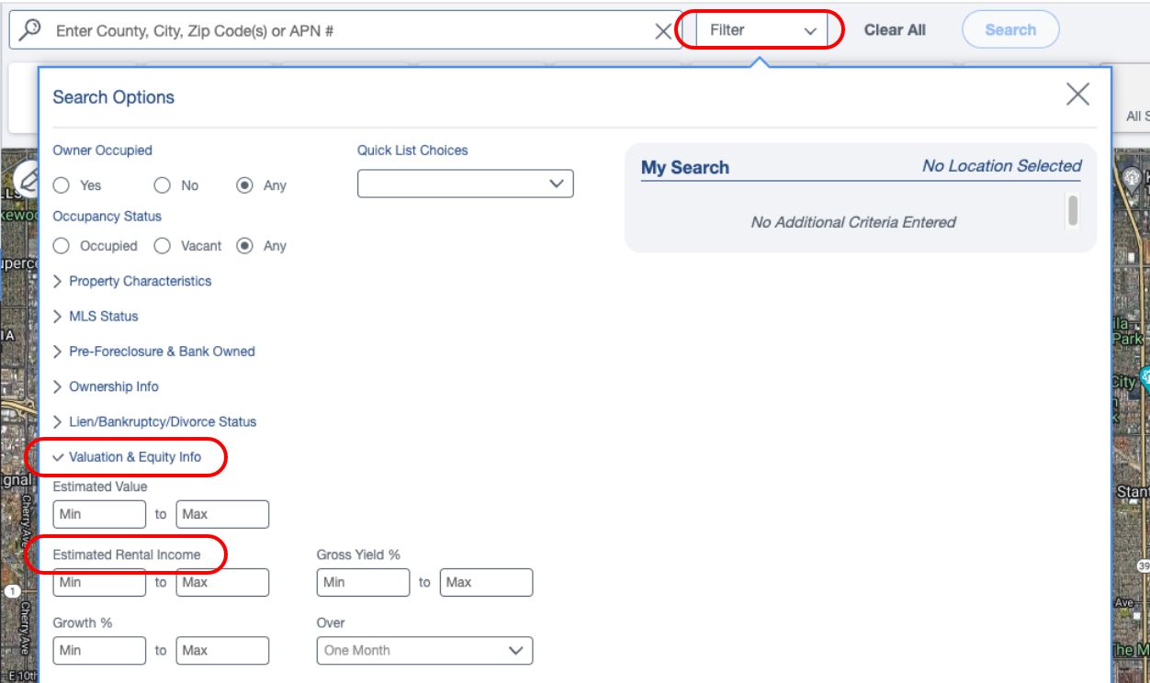Collapse Valuation & Equity Info section

[x=134, y=457]
